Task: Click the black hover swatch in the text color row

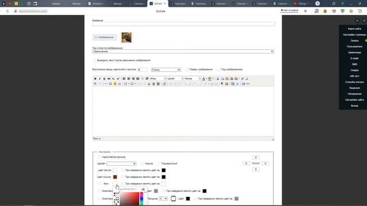Action: (x=163, y=171)
